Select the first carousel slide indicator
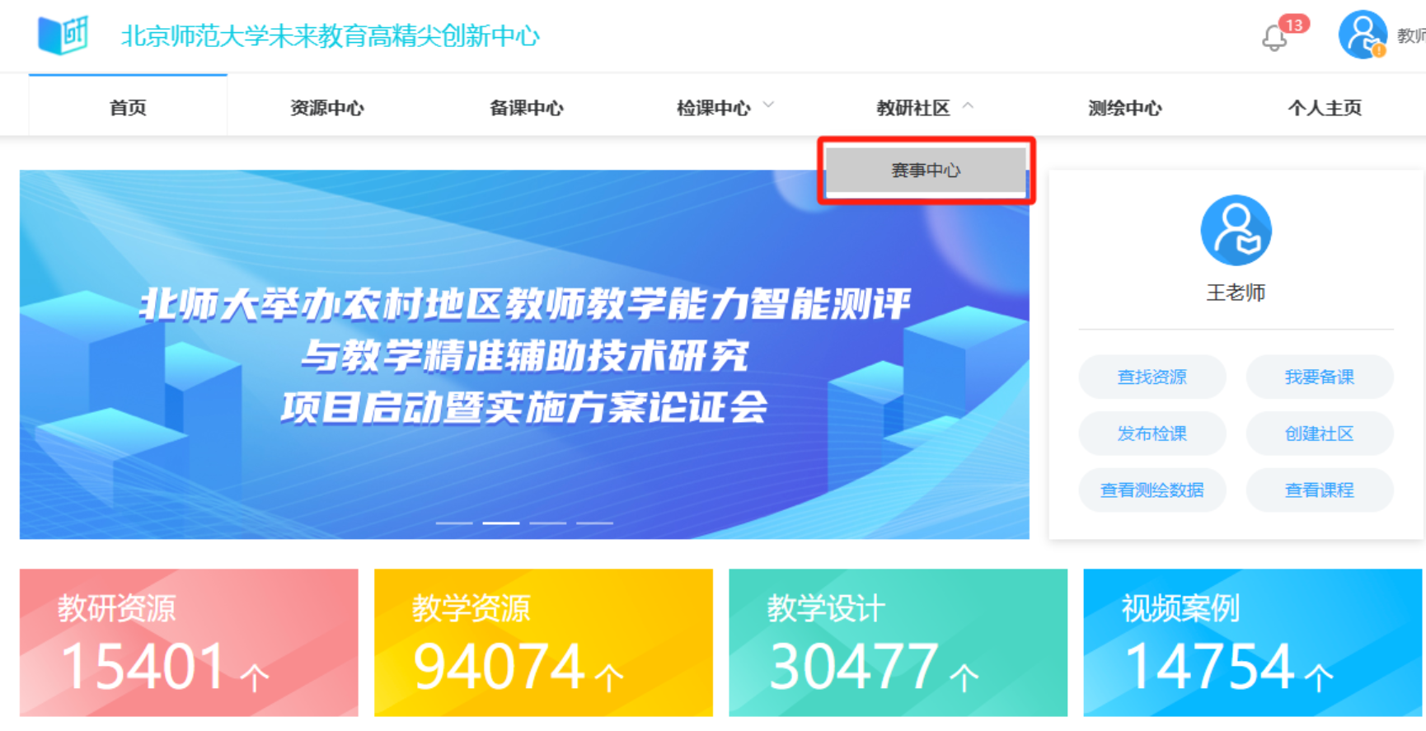 (454, 522)
